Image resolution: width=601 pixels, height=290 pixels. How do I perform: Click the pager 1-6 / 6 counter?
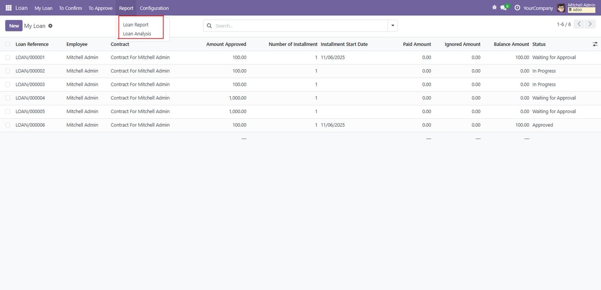click(x=564, y=24)
